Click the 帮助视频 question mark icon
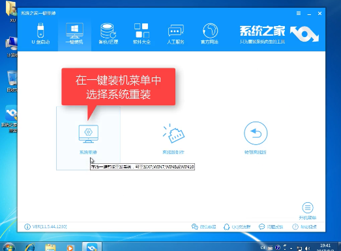The image size is (341, 251). [295, 227]
